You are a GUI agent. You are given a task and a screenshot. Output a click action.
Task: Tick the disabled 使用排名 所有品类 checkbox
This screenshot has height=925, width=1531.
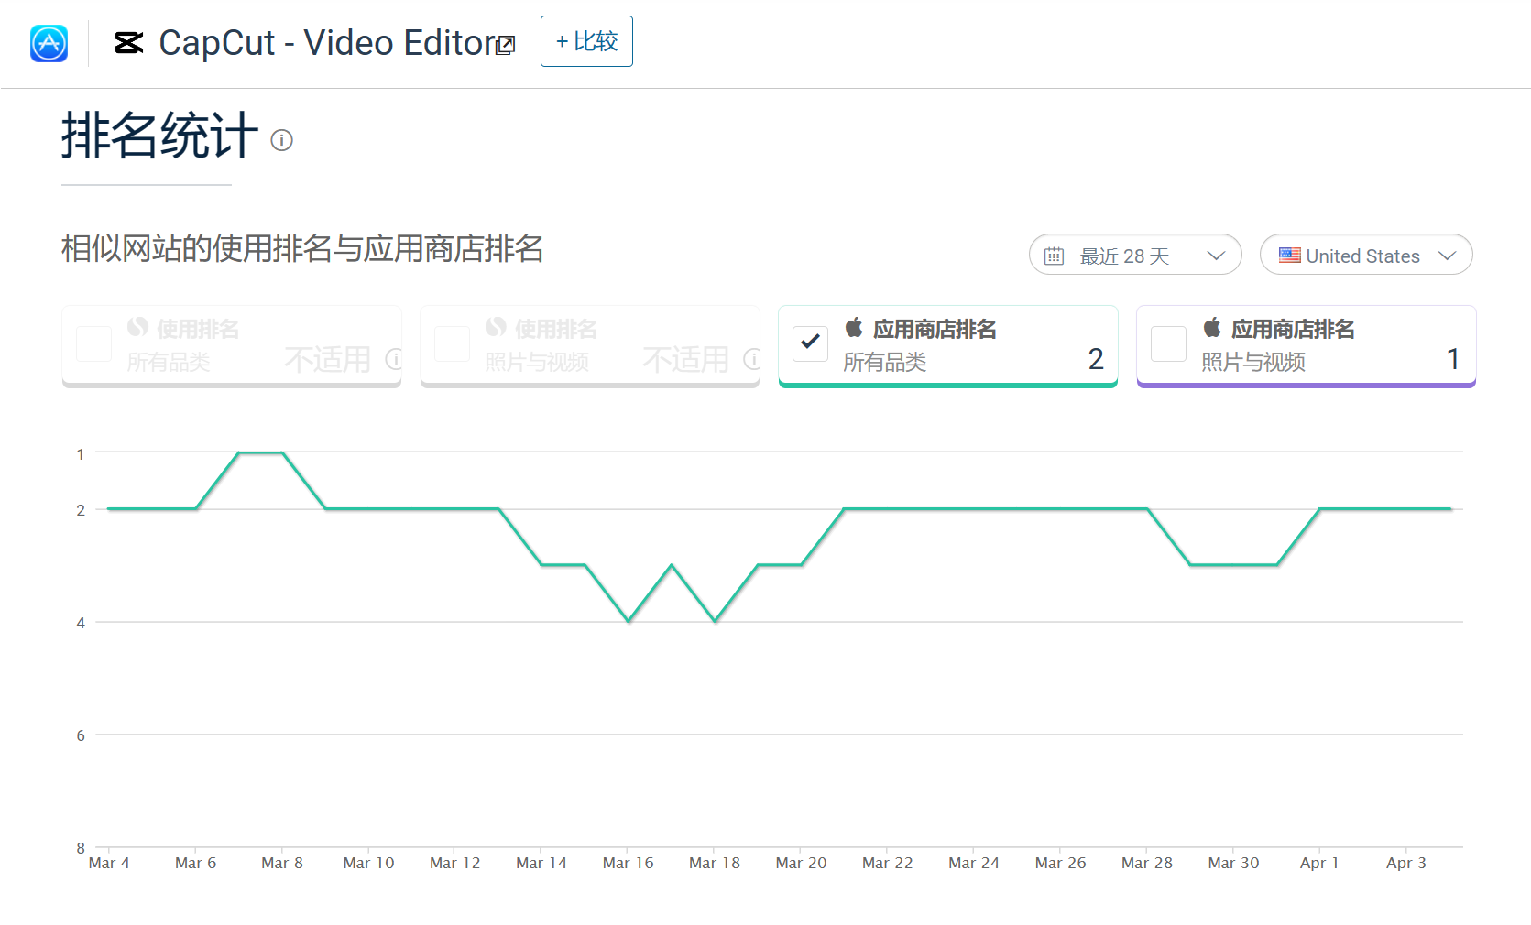coord(93,344)
